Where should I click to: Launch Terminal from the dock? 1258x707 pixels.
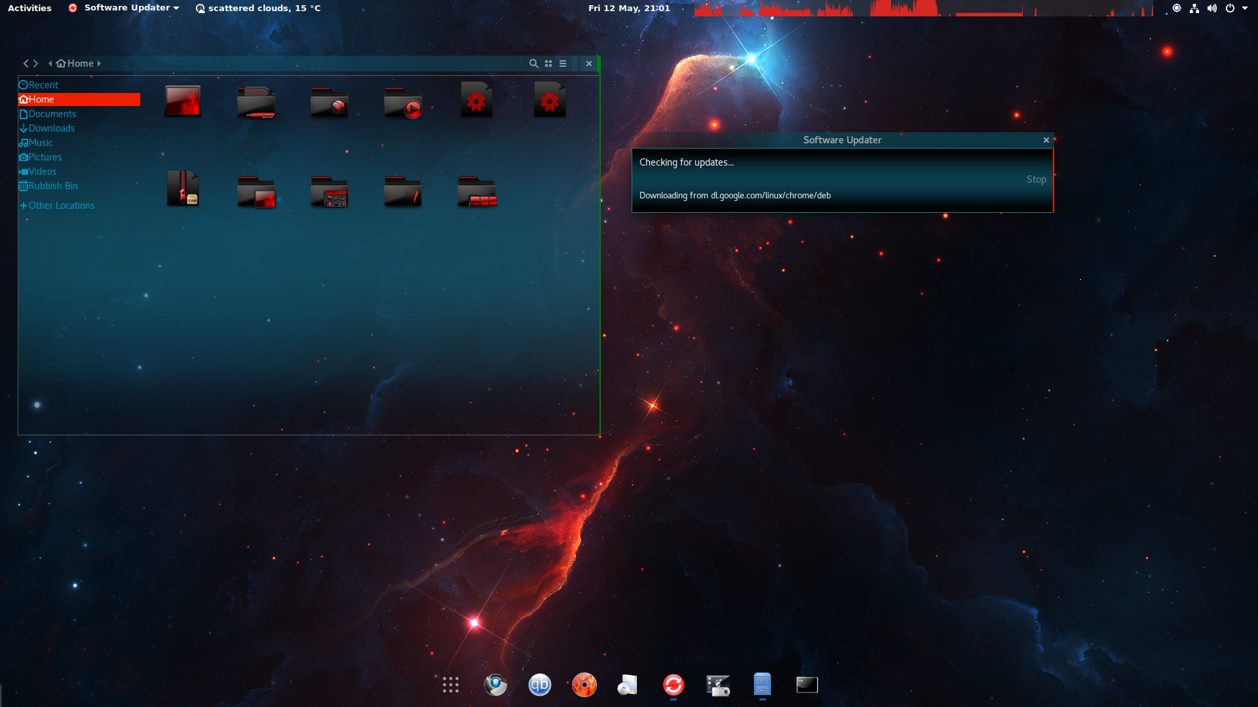point(807,685)
